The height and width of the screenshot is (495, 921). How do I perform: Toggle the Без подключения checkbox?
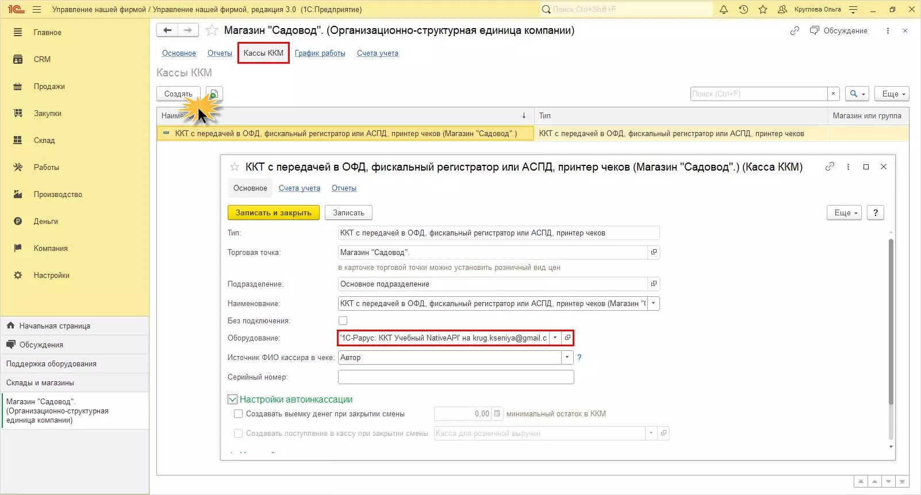pyautogui.click(x=343, y=321)
